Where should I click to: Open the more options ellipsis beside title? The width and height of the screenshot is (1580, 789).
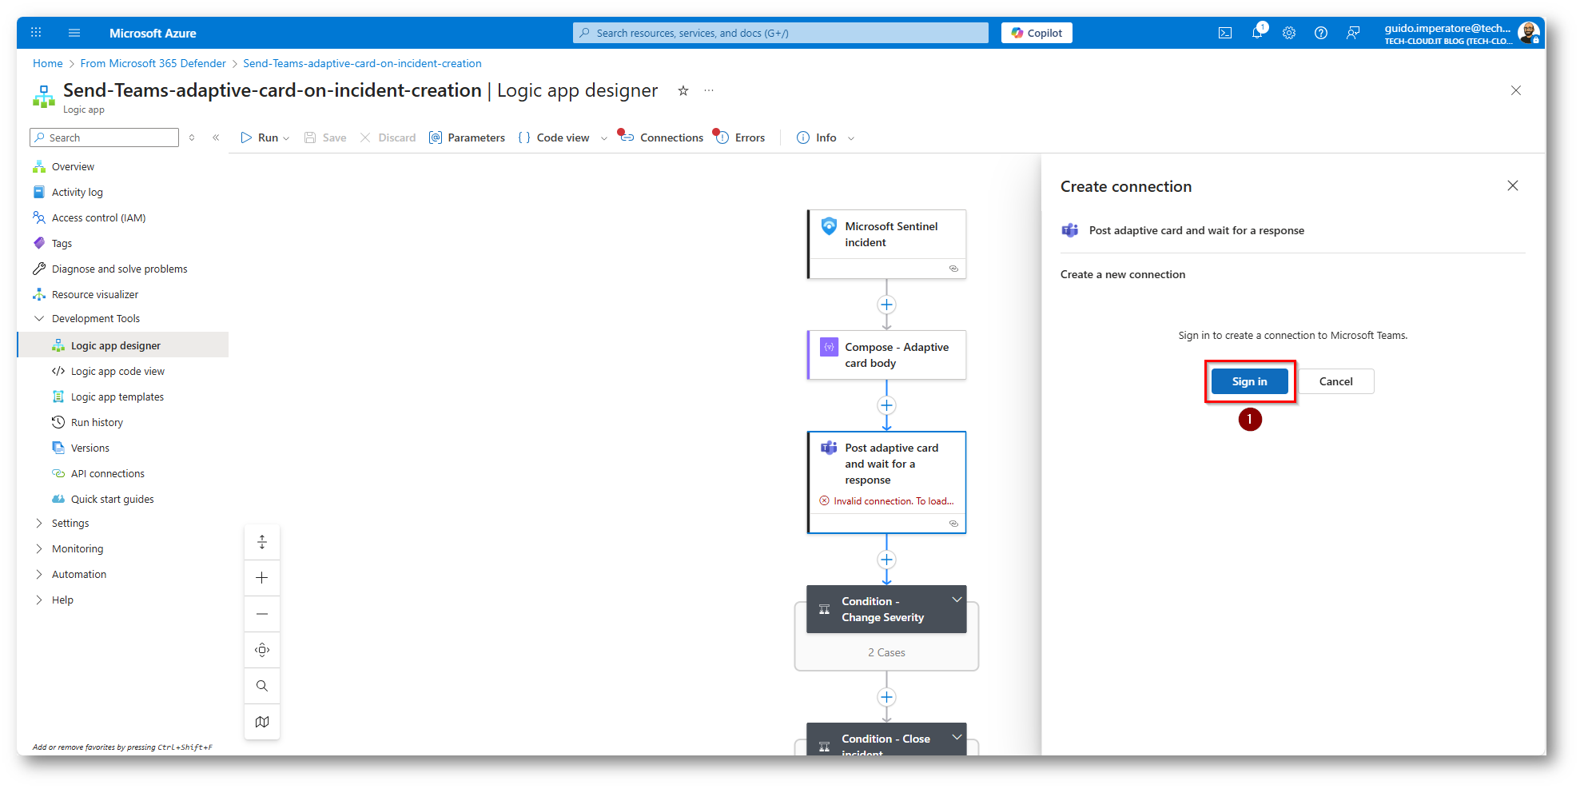tap(709, 90)
